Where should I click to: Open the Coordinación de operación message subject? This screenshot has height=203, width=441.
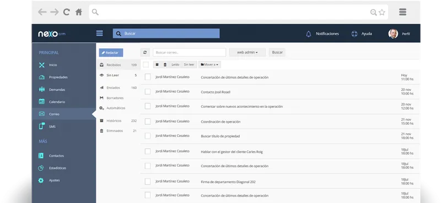coord(220,122)
